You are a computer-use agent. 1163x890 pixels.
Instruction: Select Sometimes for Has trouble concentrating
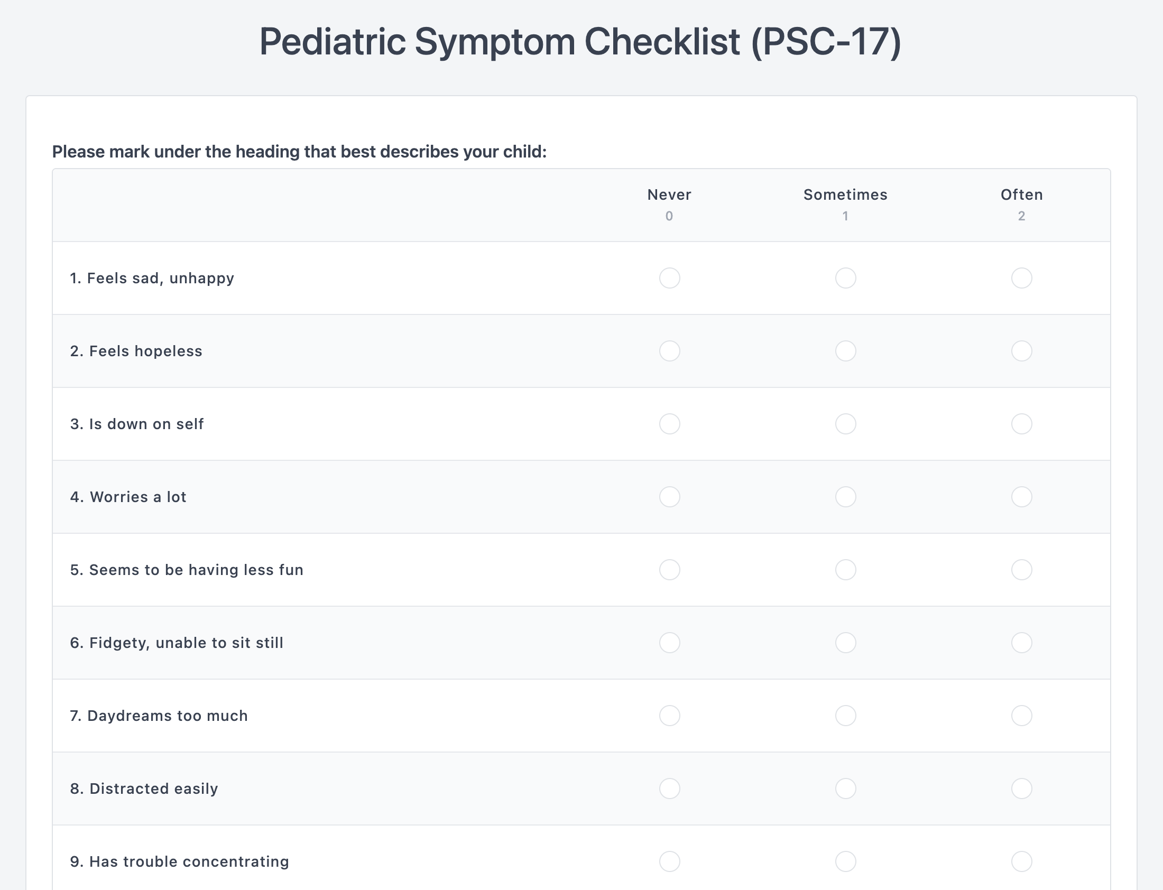coord(845,861)
